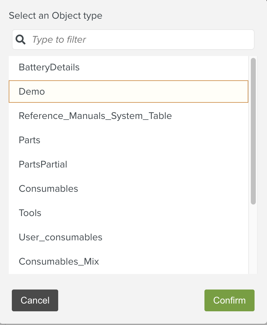Select the PartsPartial list item
Screen dimensions: 267x325
pyautogui.click(x=43, y=164)
